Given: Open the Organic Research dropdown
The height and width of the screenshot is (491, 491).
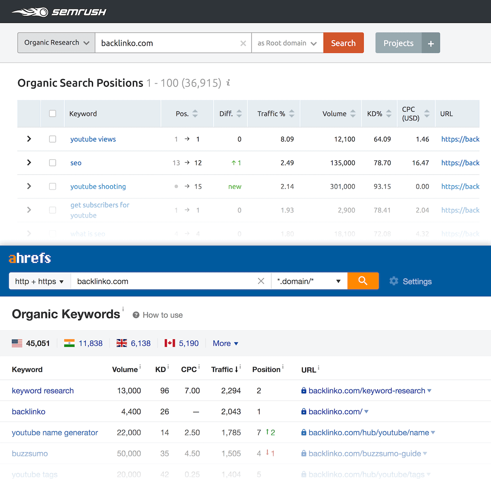Looking at the screenshot, I should click(56, 43).
